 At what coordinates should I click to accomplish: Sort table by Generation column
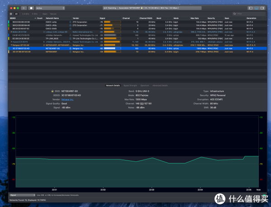251,18
